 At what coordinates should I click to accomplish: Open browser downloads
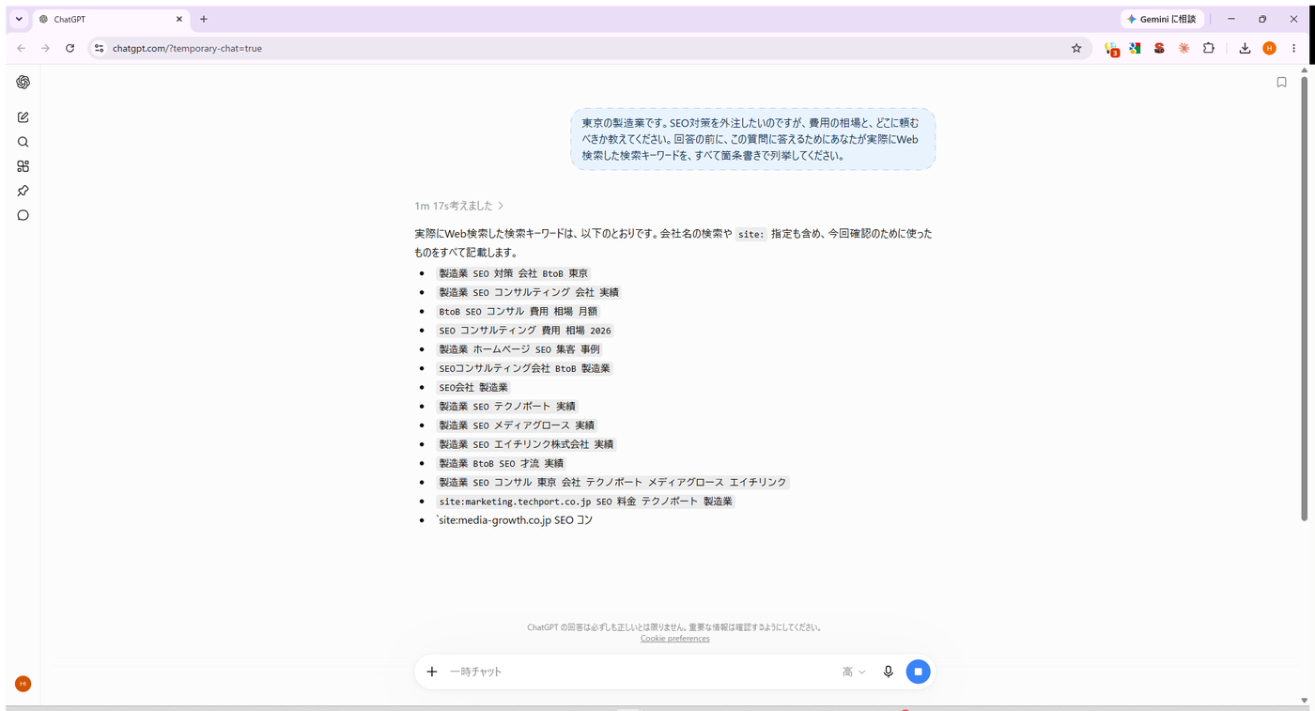pyautogui.click(x=1245, y=48)
